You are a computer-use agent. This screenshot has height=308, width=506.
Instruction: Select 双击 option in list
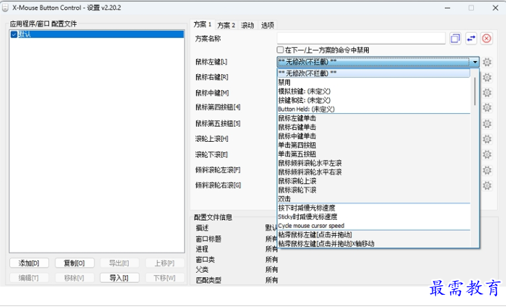(374, 198)
